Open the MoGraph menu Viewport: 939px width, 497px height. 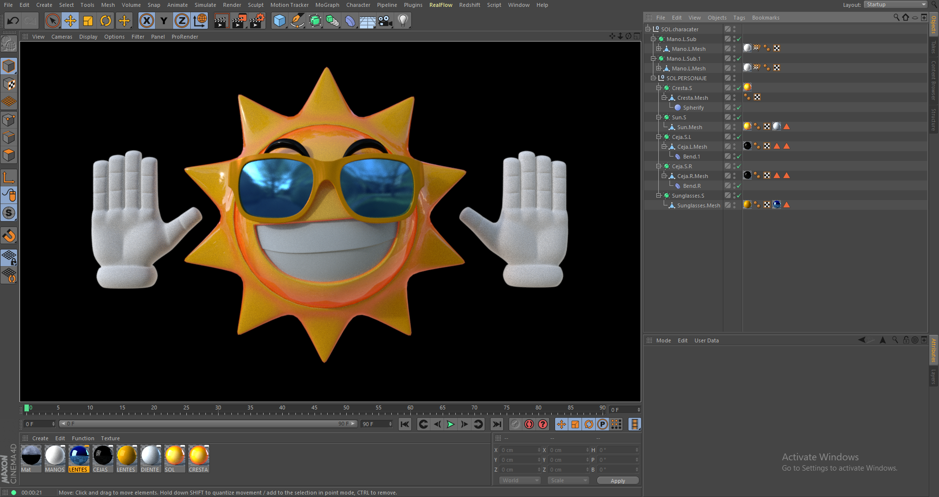click(x=327, y=5)
